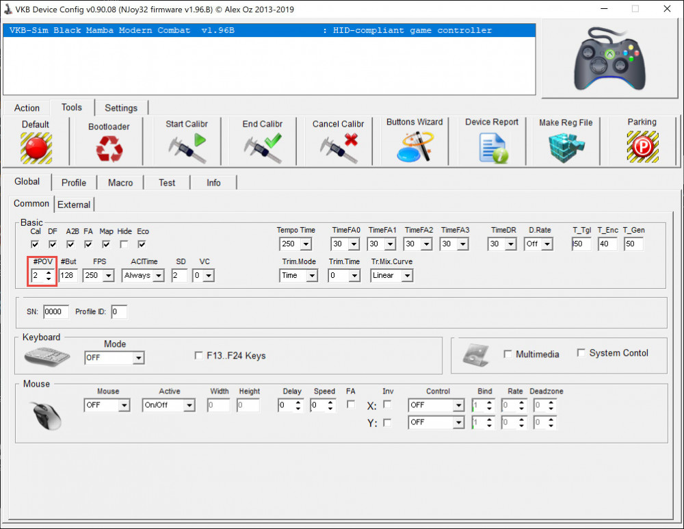
Task: Start calibration with Start Calibr icon
Action: pyautogui.click(x=187, y=148)
